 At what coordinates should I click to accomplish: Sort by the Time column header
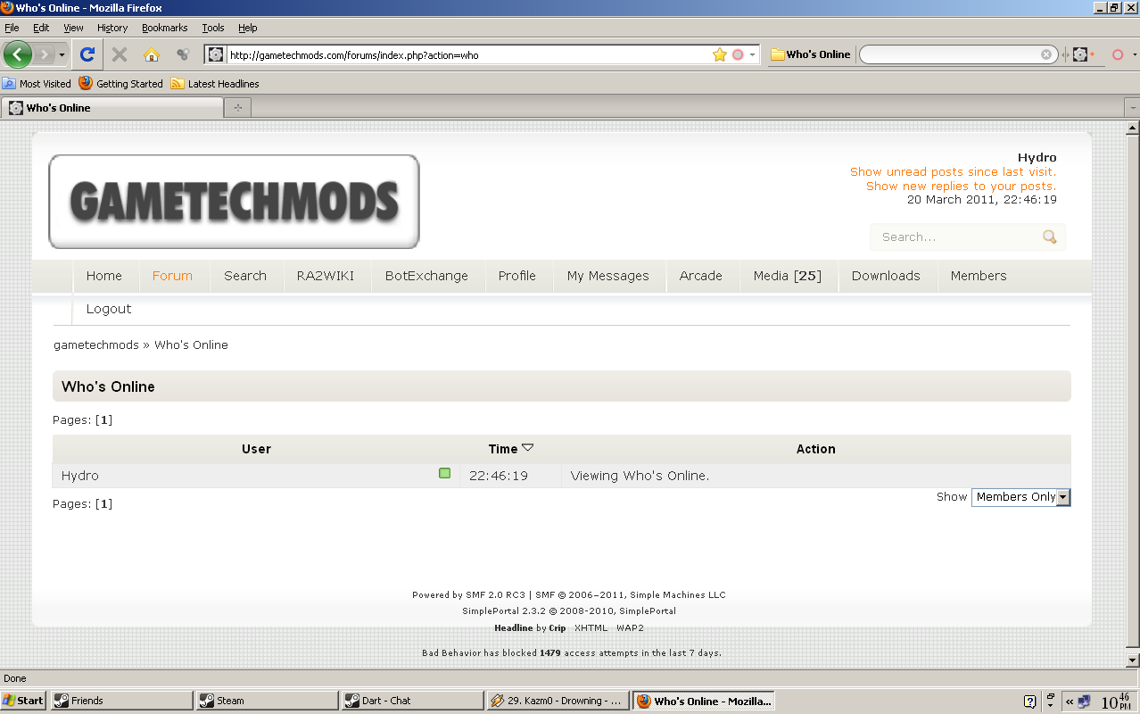(x=503, y=449)
